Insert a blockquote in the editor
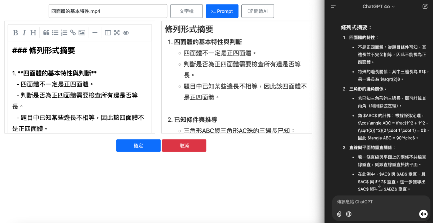Viewport: 433px width, 223px height. tap(46, 33)
